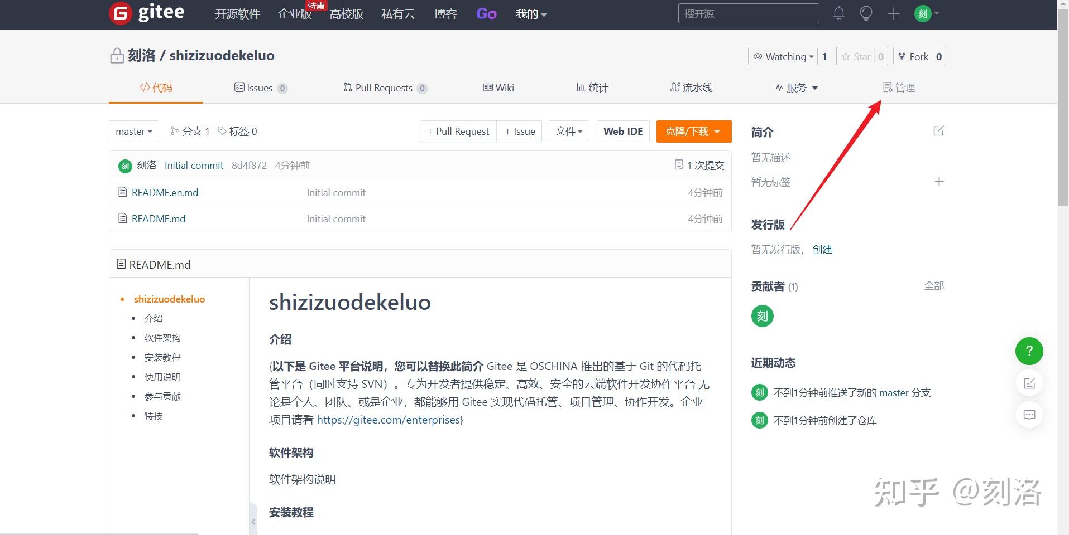
Task: Open the Wiki tab
Action: tap(498, 87)
